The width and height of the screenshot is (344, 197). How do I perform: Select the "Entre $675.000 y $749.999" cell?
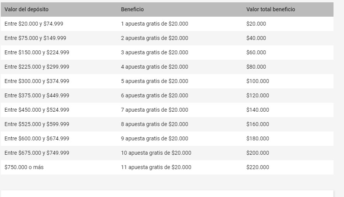[37, 153]
